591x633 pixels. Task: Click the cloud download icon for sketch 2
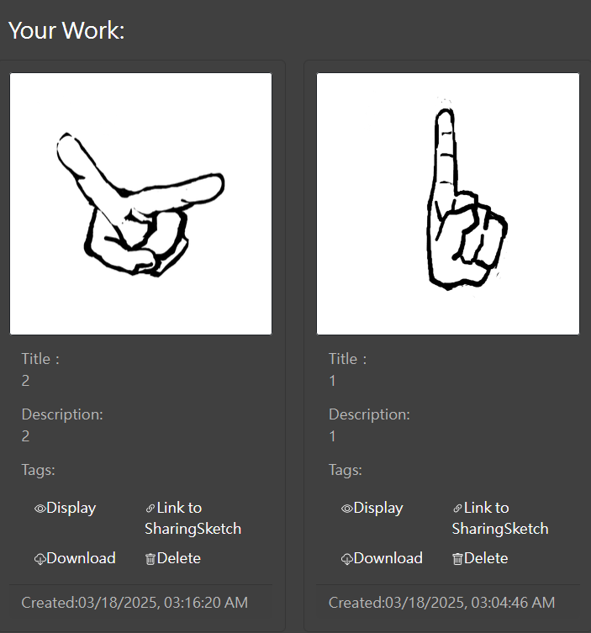tap(40, 559)
